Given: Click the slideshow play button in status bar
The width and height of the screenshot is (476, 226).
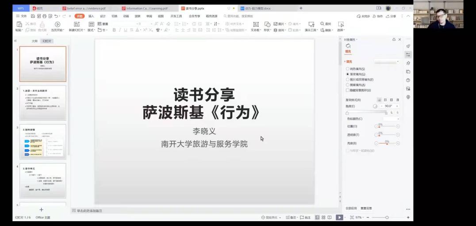Looking at the screenshot, I should tap(339, 218).
